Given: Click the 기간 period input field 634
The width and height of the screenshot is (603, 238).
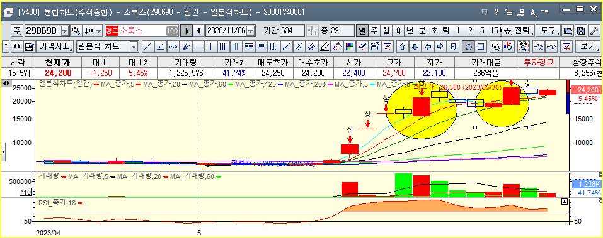Looking at the screenshot, I should (292, 31).
